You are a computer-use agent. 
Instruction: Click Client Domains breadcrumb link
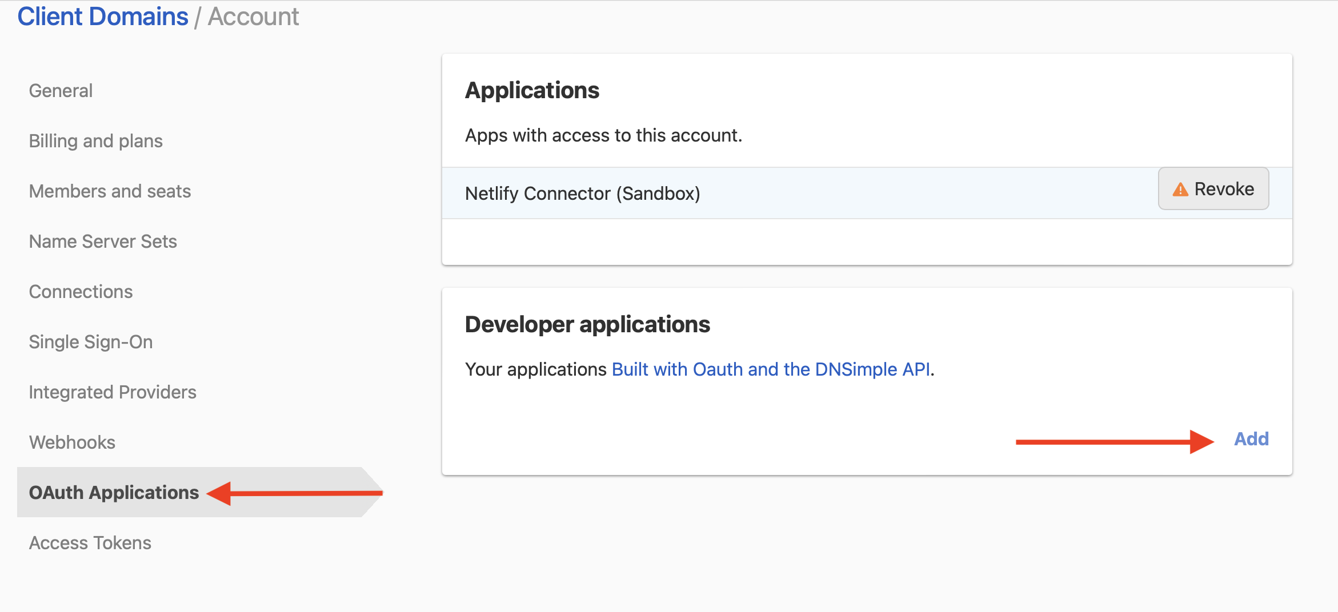[x=102, y=16]
